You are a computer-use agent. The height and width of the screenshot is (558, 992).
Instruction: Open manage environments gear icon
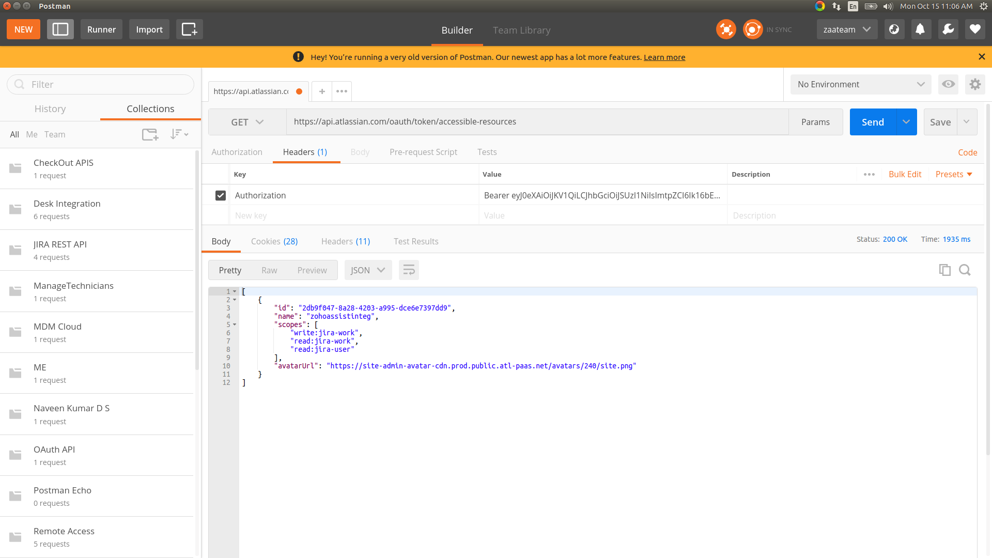975,84
